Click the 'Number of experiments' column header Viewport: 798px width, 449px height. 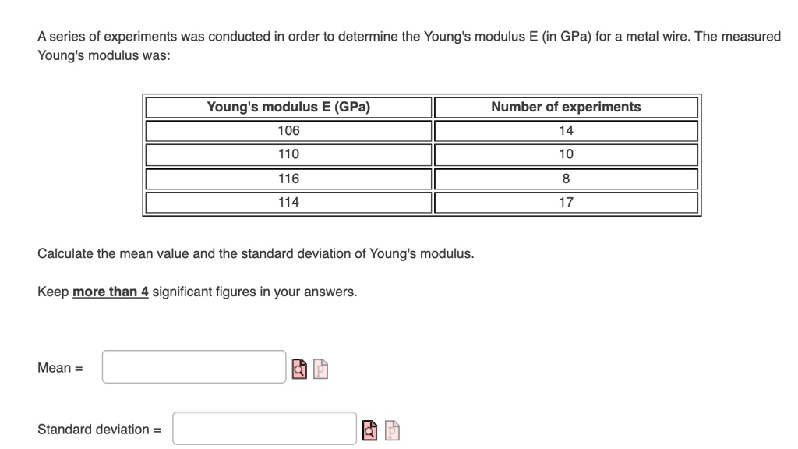pyautogui.click(x=566, y=107)
